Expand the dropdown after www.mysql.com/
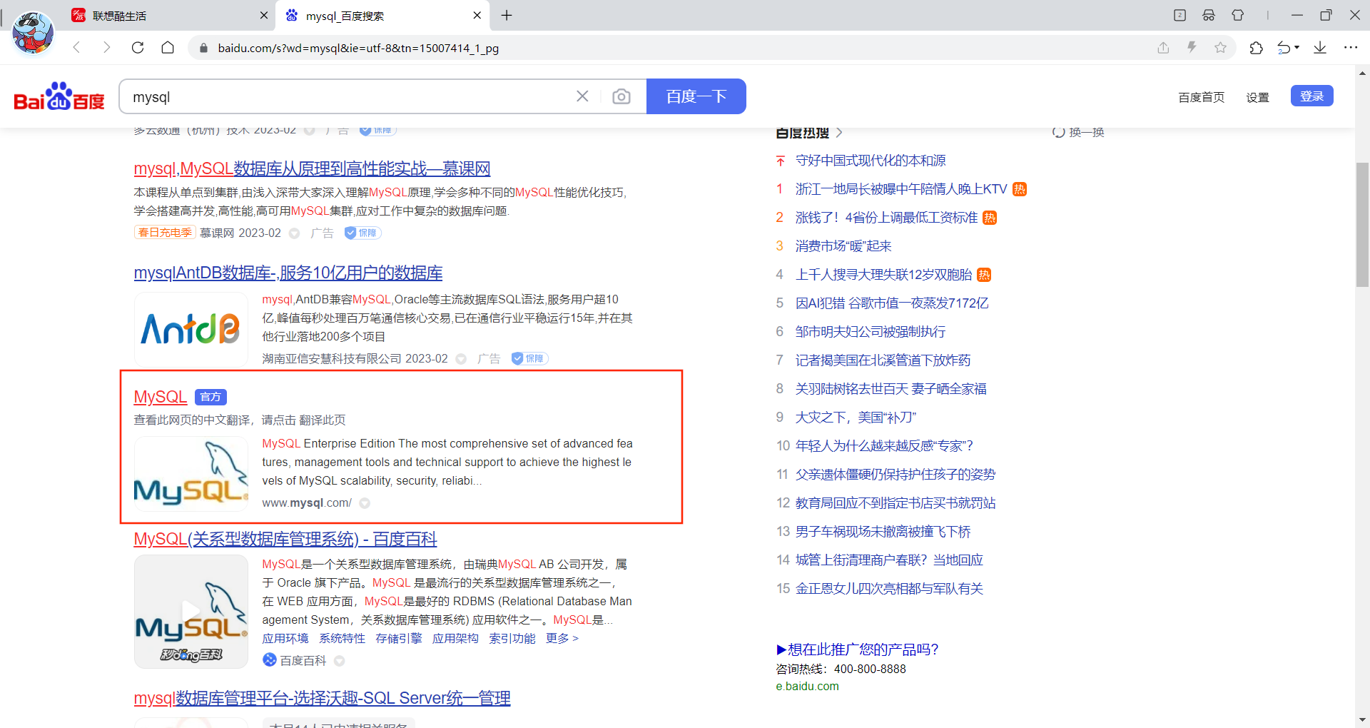This screenshot has width=1370, height=728. [365, 503]
